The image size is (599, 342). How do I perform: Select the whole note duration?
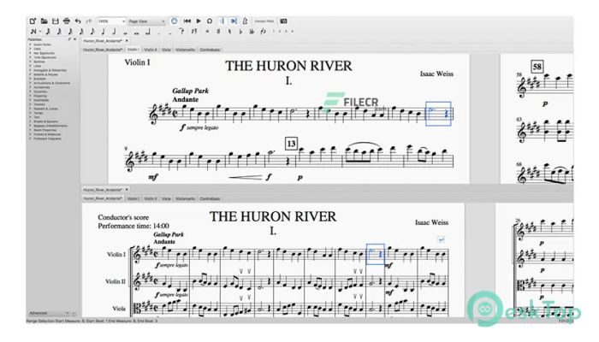click(x=126, y=32)
